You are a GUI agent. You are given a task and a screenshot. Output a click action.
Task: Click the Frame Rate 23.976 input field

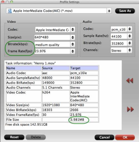pyautogui.click(x=53, y=51)
